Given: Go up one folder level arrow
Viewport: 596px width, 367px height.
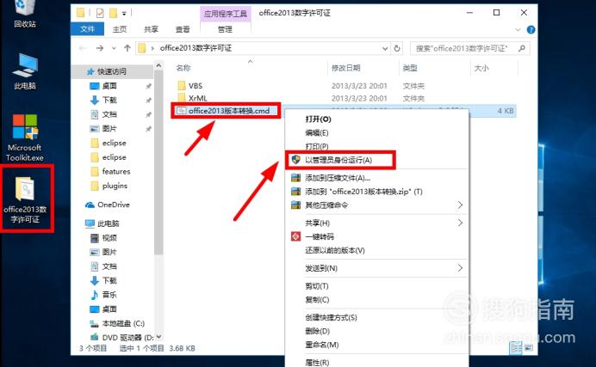Looking at the screenshot, I should click(x=127, y=48).
